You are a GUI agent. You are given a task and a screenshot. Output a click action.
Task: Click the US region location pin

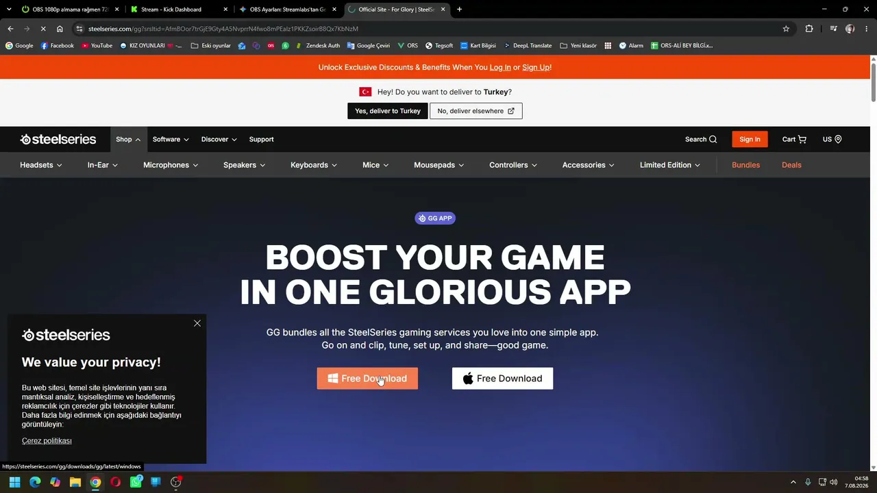838,139
